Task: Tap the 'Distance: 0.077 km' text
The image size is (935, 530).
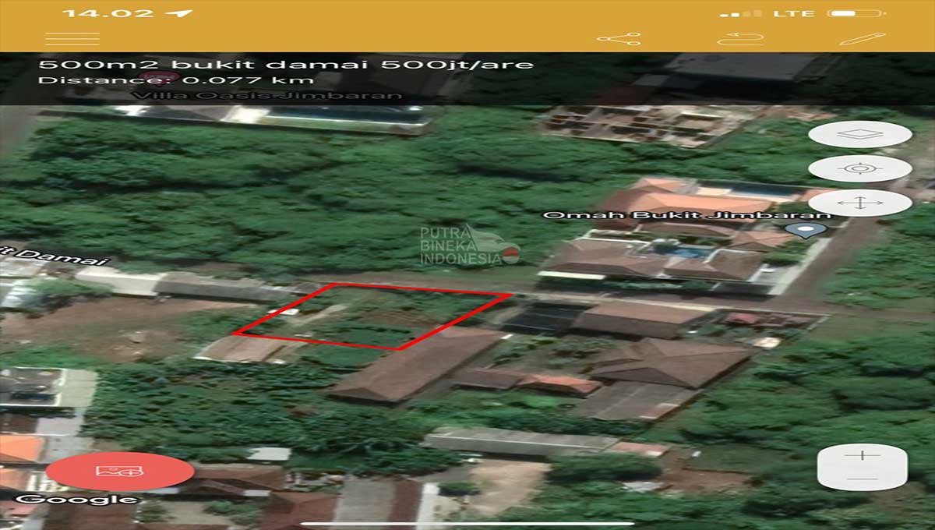Action: pyautogui.click(x=173, y=82)
